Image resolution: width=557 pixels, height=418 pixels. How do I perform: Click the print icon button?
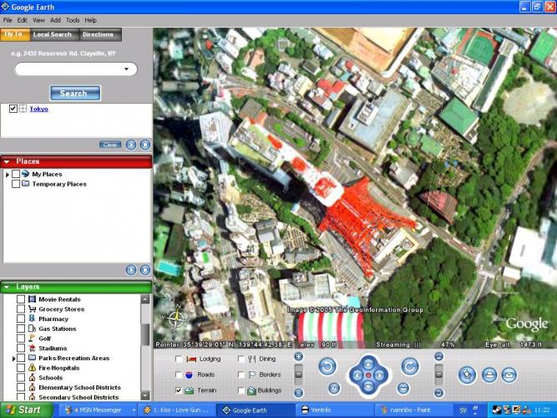(489, 375)
